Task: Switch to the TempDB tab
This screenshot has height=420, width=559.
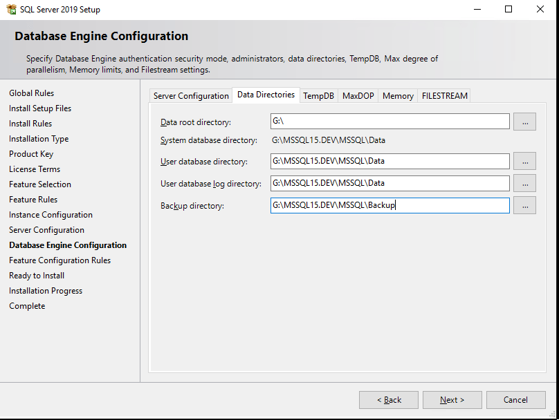Action: coord(318,96)
